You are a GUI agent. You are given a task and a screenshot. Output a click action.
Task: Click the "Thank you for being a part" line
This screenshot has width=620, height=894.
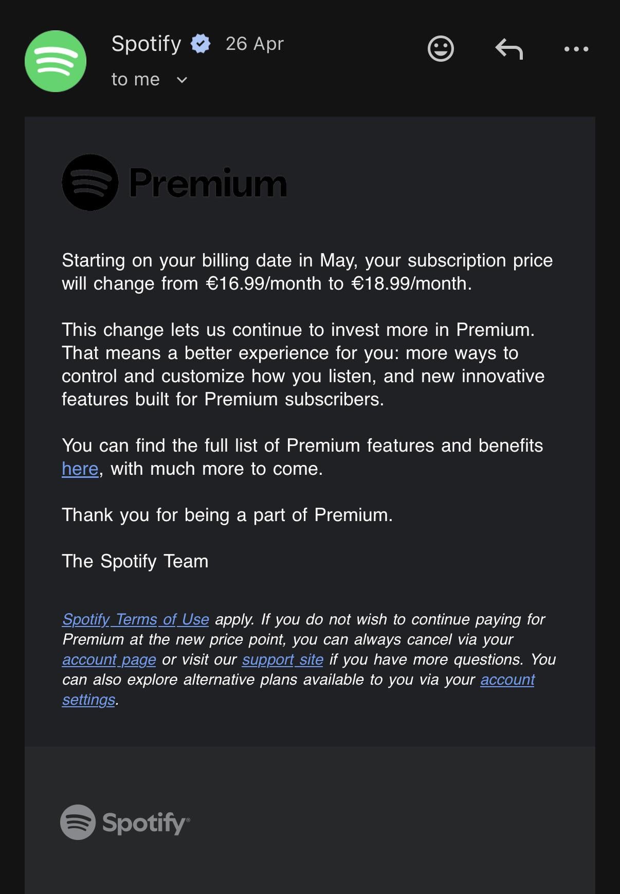click(227, 515)
